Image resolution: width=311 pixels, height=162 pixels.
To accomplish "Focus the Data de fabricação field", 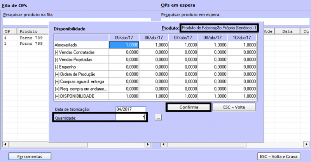I will [131, 109].
